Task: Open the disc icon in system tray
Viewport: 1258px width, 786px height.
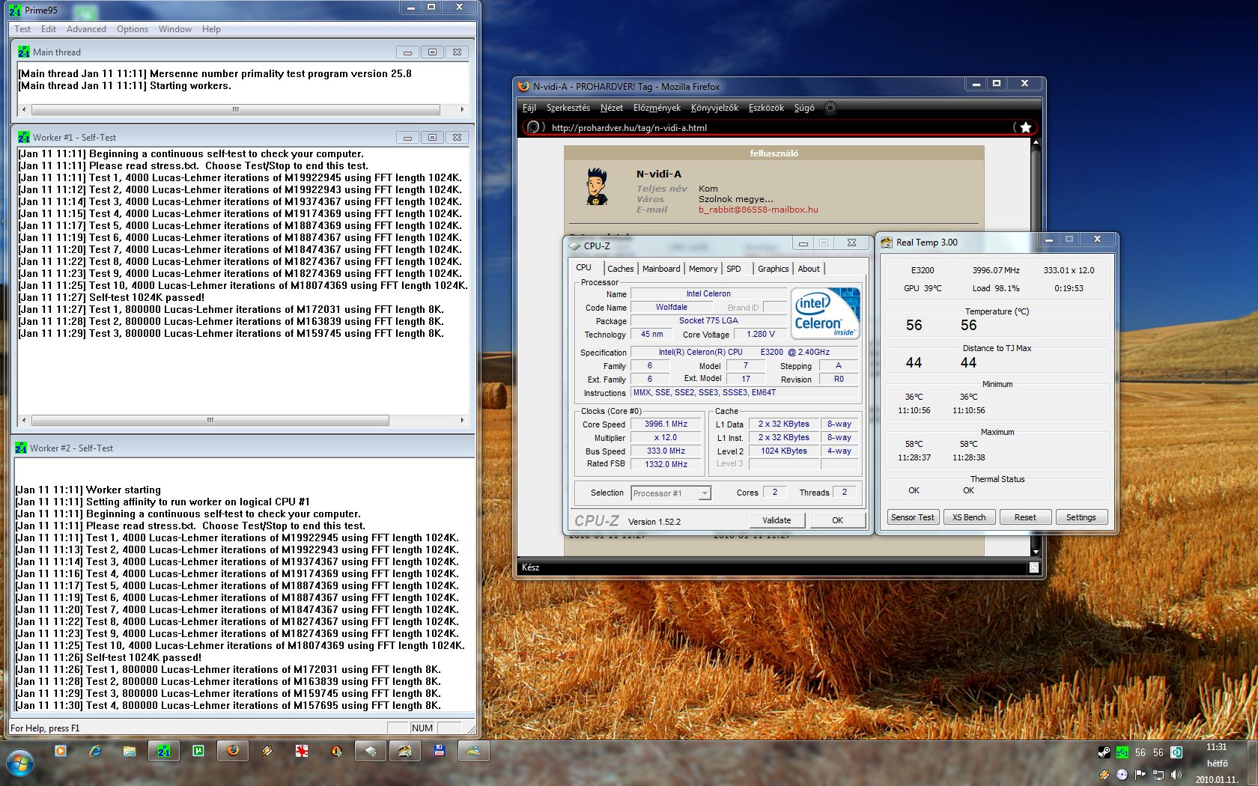Action: [1122, 775]
